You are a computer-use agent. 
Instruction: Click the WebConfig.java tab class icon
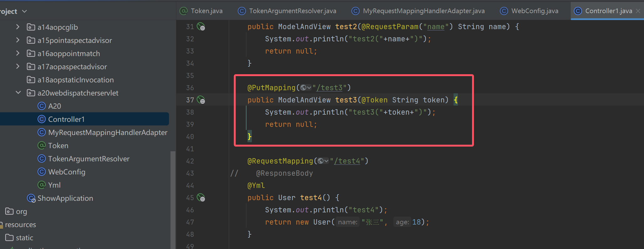click(504, 11)
